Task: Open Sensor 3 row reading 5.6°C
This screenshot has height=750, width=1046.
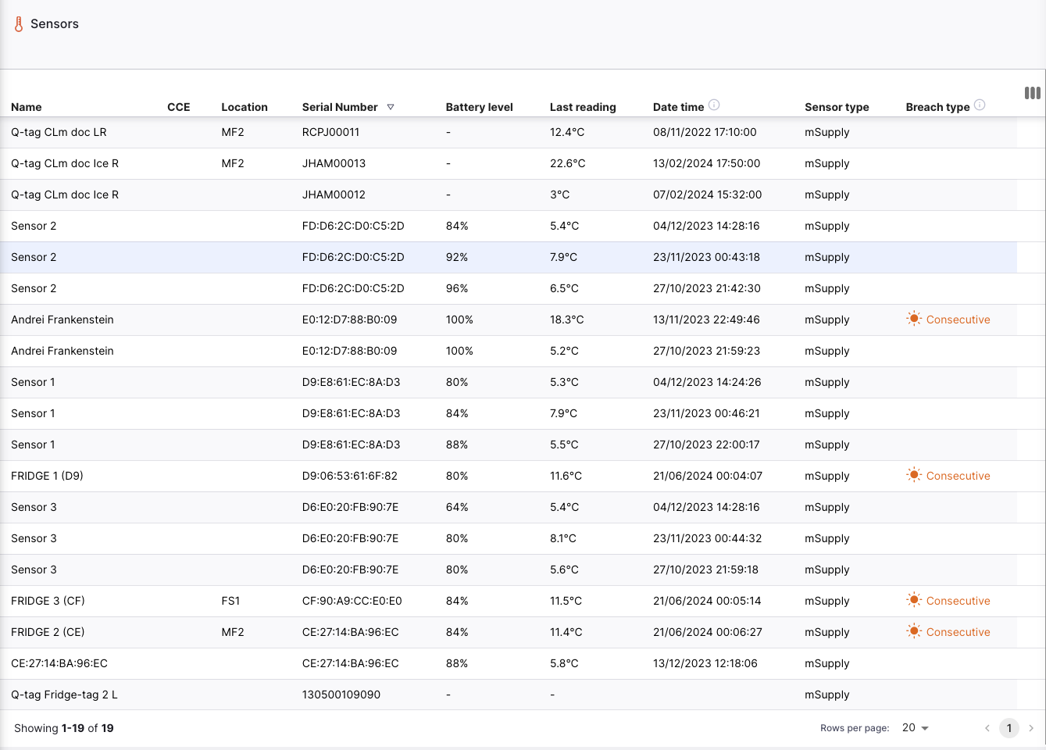Action: click(x=509, y=570)
